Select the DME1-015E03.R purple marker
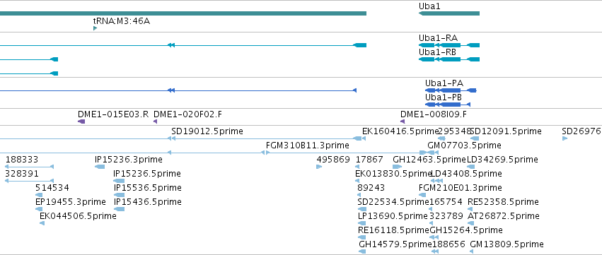The height and width of the screenshot is (255, 602). [81, 121]
